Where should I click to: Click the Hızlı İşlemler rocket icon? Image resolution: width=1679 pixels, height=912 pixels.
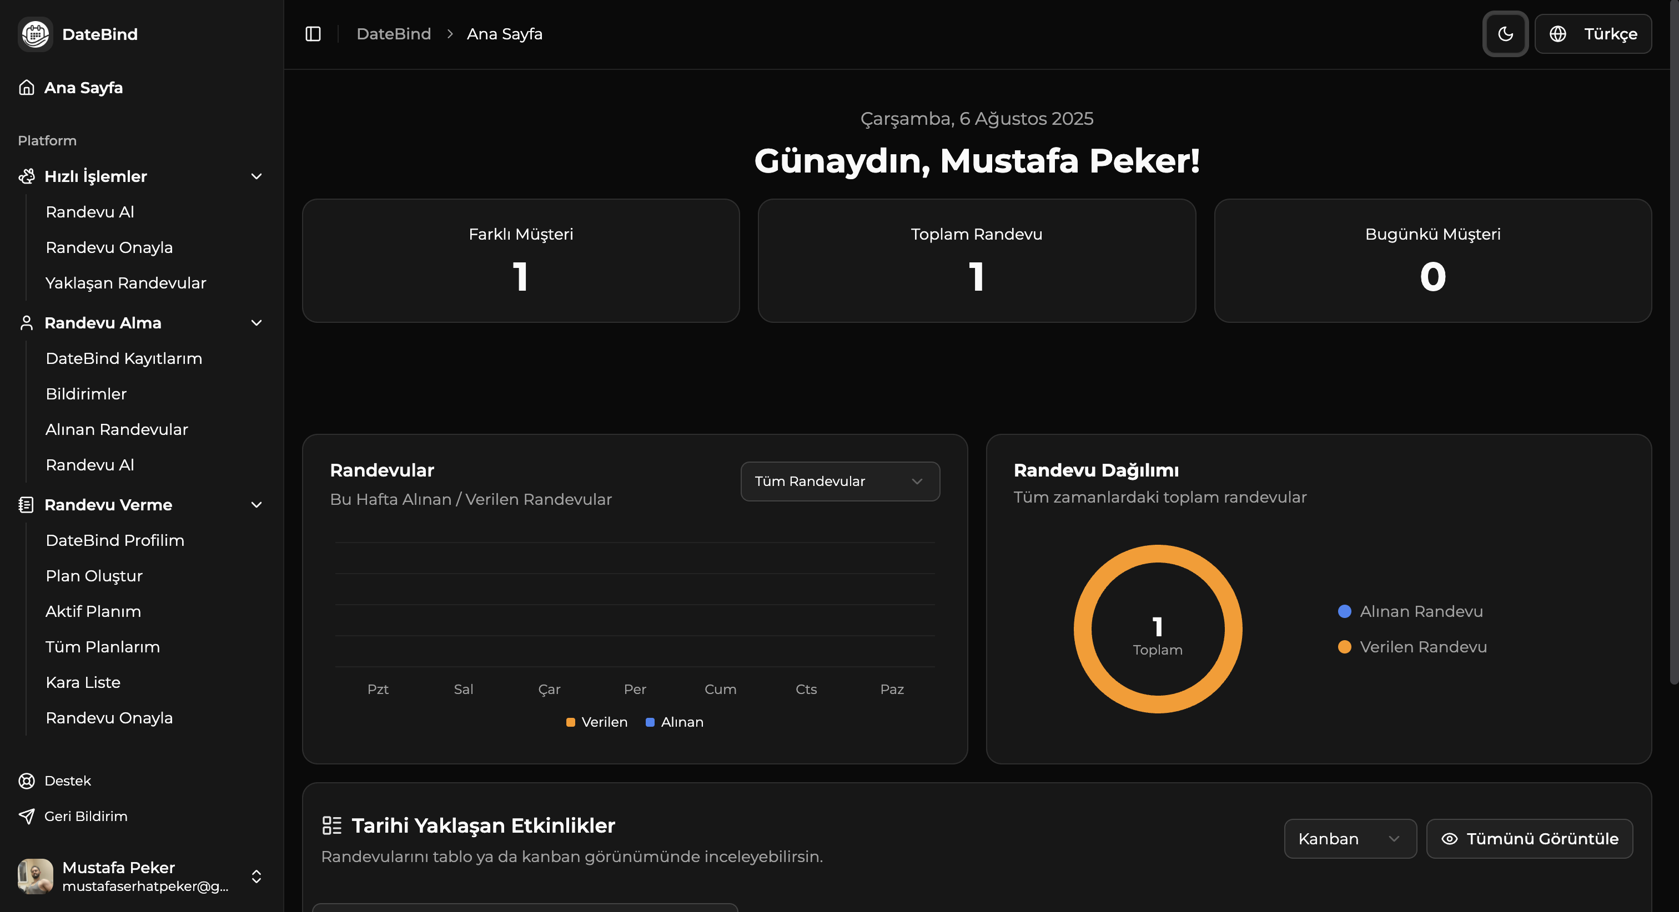tap(27, 176)
